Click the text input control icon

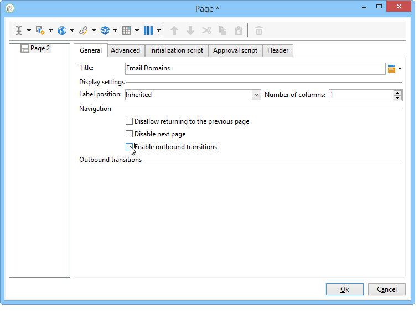point(19,30)
